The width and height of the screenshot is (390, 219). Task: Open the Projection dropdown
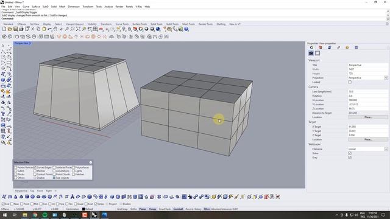click(386, 78)
